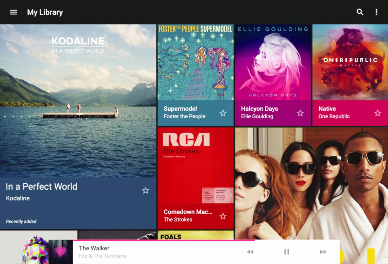Skip to previous track
The image size is (388, 264).
point(250,252)
